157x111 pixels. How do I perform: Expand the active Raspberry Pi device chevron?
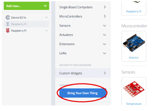(46, 31)
